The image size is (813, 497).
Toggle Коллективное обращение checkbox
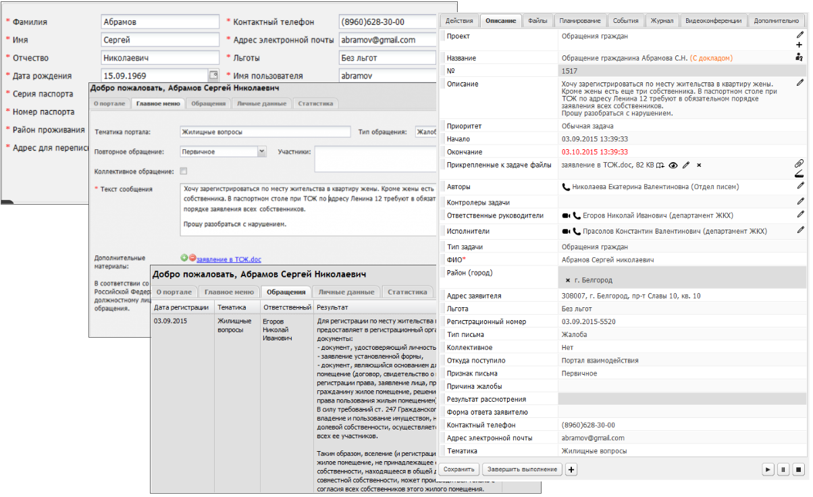pos(184,172)
